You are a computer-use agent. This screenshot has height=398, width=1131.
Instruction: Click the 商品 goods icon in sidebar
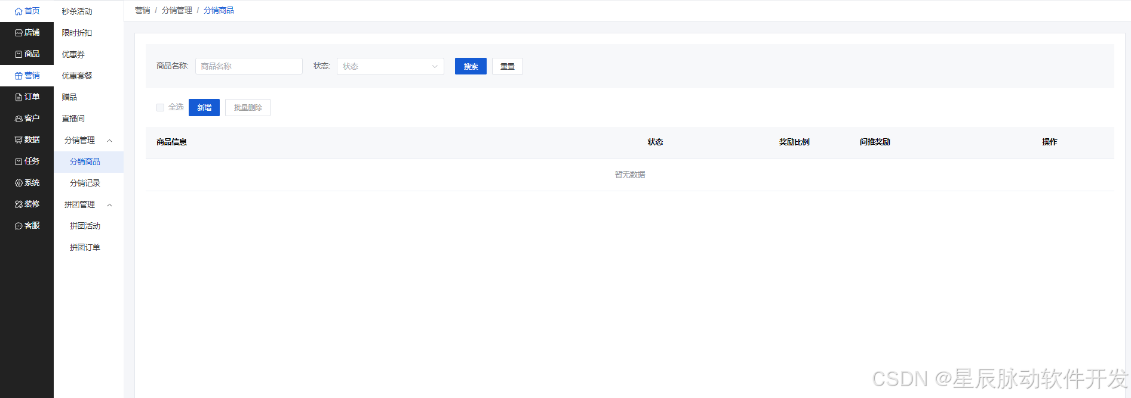[x=19, y=54]
